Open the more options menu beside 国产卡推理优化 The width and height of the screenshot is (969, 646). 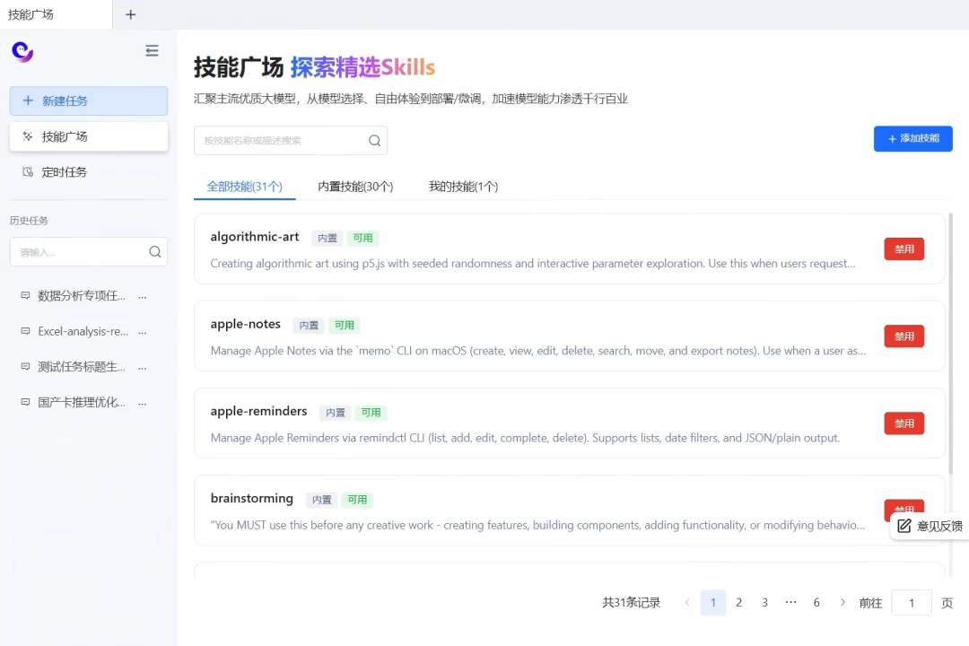click(x=142, y=402)
